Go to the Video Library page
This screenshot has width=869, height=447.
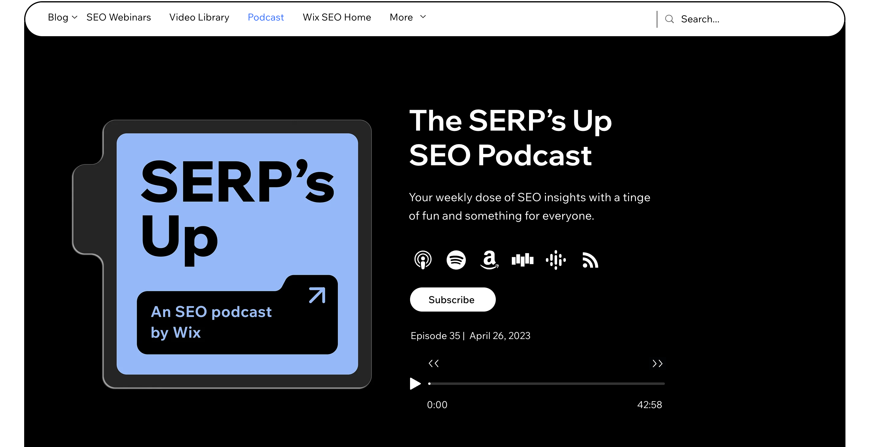(x=199, y=17)
